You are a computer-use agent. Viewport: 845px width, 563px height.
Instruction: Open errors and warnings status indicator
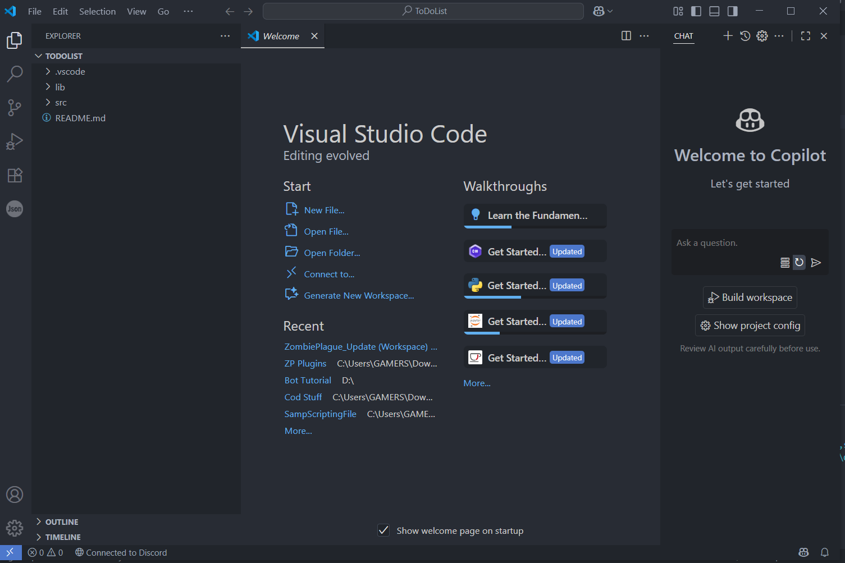pos(45,552)
